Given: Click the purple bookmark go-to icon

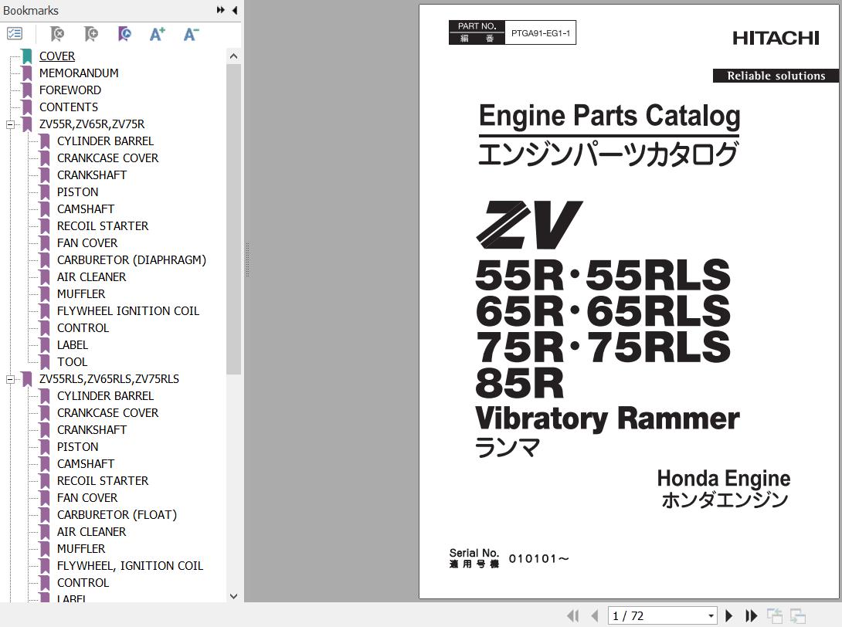Looking at the screenshot, I should coord(124,34).
